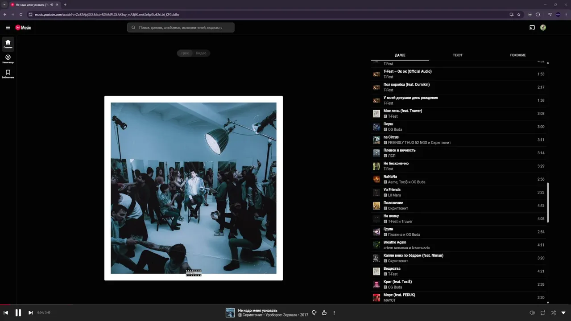This screenshot has height=321, width=571.
Task: Play queue track Breathe Again
Action: click(459, 245)
